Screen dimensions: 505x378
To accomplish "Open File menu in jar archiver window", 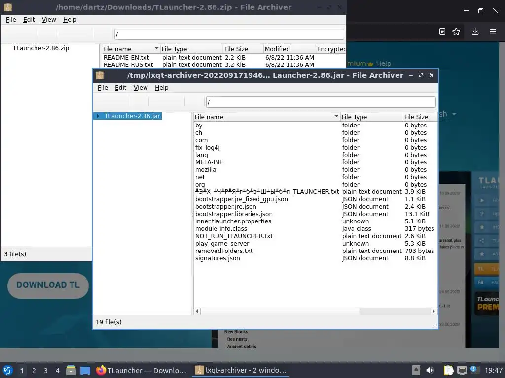I will (x=103, y=88).
